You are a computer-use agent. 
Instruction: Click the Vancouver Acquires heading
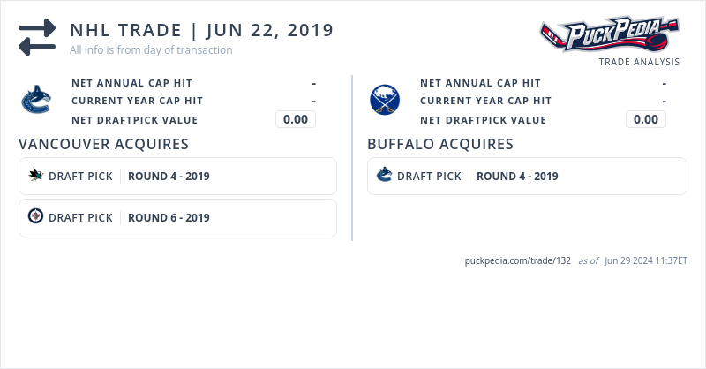[103, 144]
